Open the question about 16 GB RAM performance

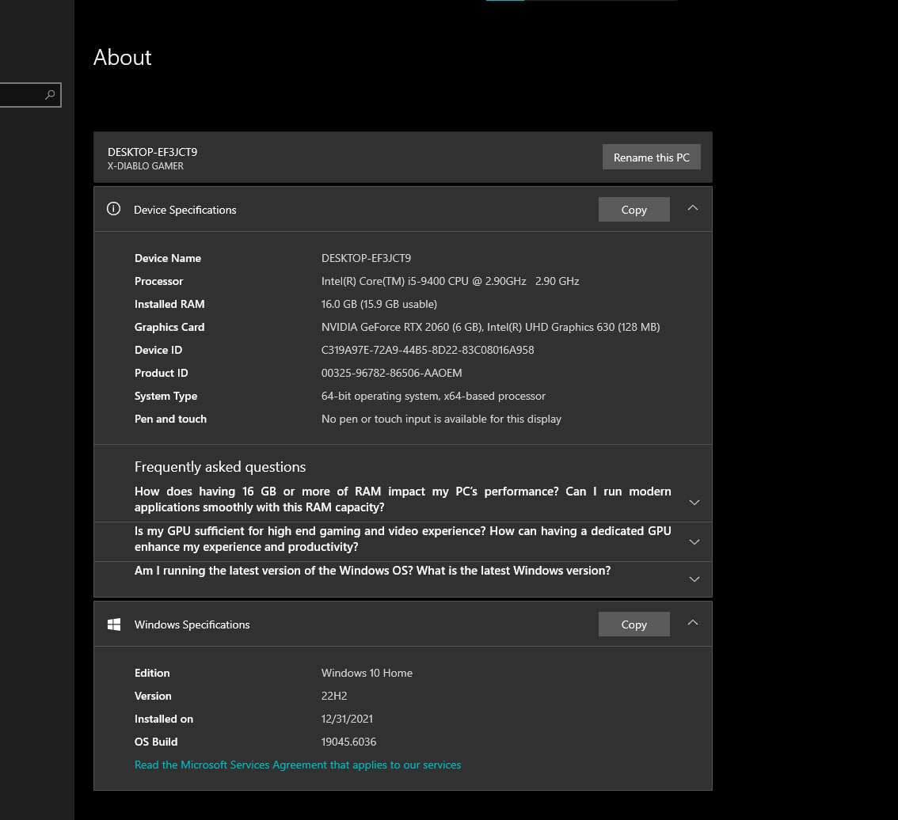point(402,499)
